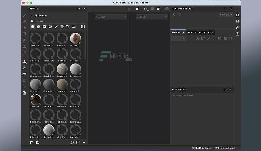261x151 pixels.
Task: Toggle the first filter-view icon at Assets bottom
Action: click(x=32, y=143)
